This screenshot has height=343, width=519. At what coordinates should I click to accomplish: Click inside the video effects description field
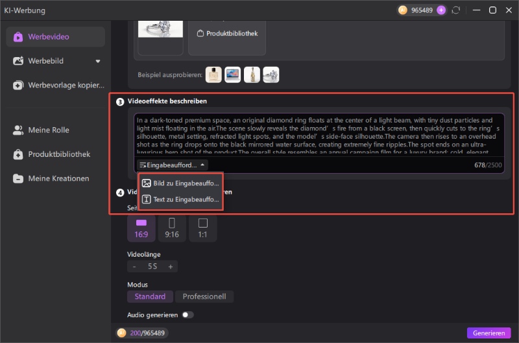(x=319, y=136)
